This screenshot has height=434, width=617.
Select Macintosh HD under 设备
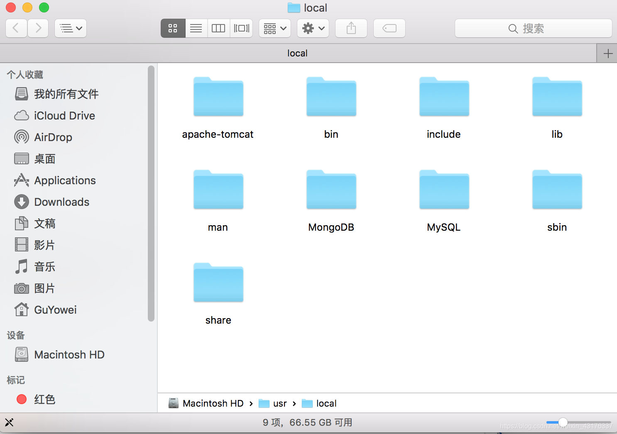[x=69, y=355]
